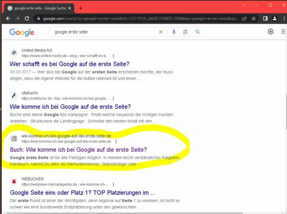Open the Chrome profile avatar
The width and height of the screenshot is (287, 214).
coord(275,19)
